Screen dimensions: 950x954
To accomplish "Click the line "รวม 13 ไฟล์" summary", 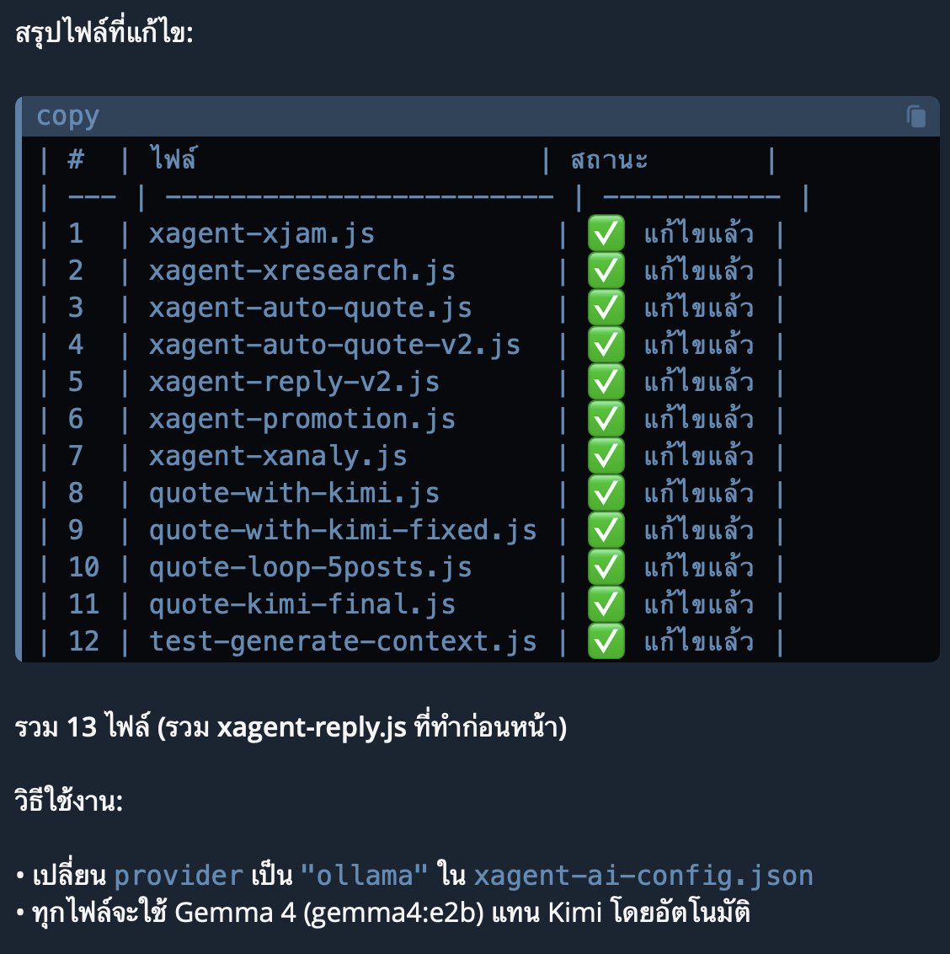I will (x=291, y=727).
